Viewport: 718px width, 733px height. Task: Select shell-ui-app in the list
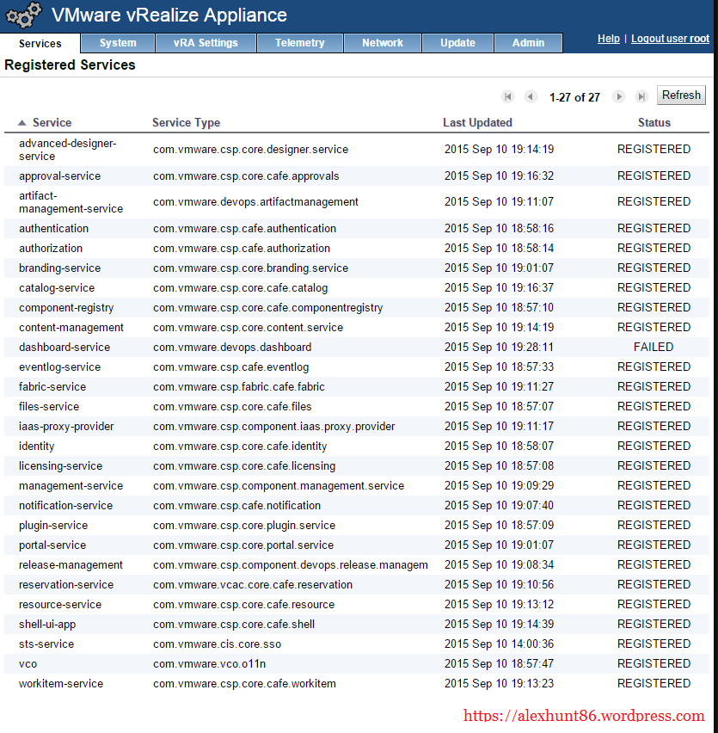[x=47, y=624]
